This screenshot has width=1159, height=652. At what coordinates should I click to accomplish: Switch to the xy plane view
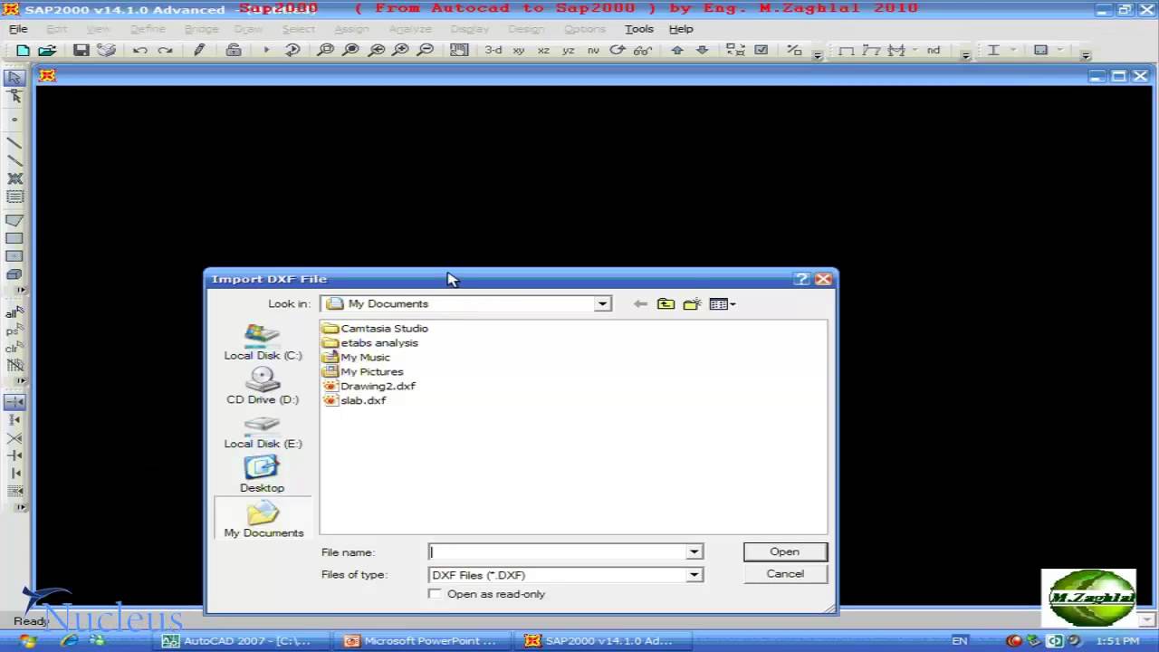[519, 51]
